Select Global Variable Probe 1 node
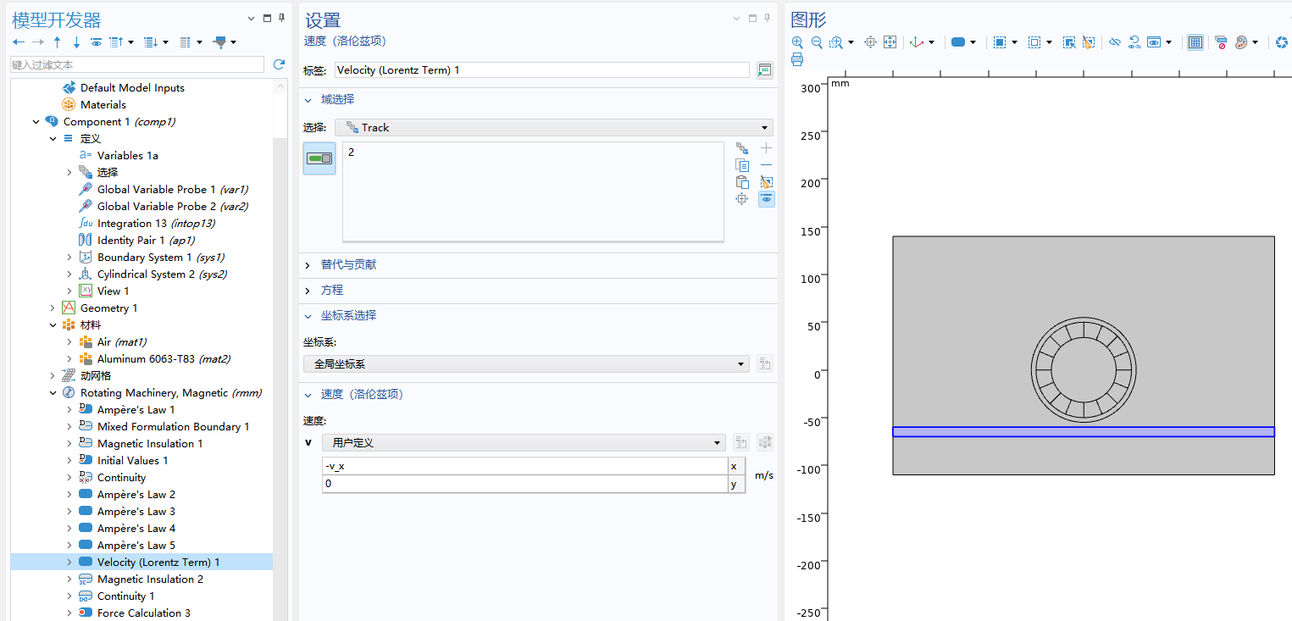 [173, 189]
